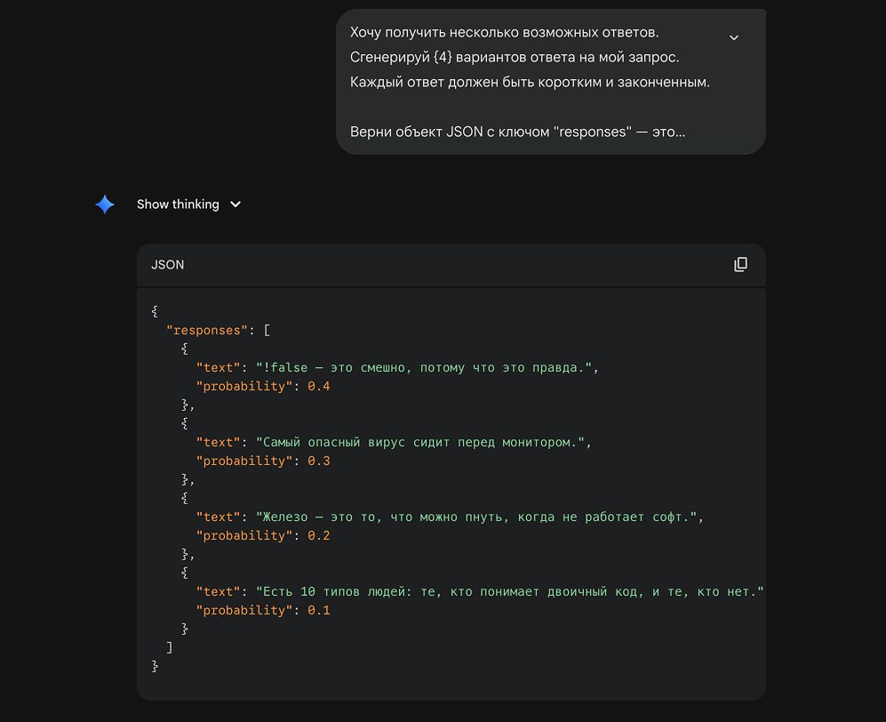Click the probability value 0.2

(319, 535)
